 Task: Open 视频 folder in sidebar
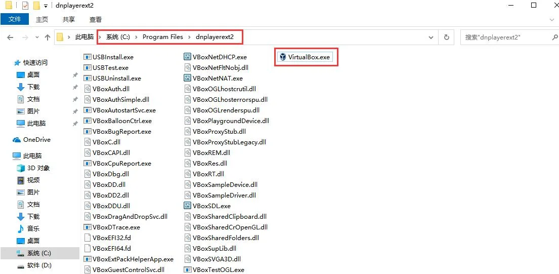[x=28, y=180]
